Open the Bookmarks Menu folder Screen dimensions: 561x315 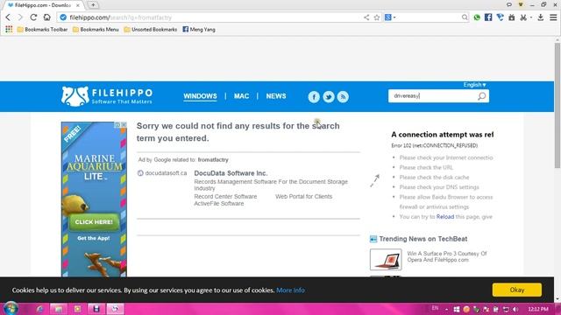point(96,29)
